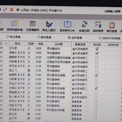Expand 普通患者 ellipsis for 李翠英 row
The height and width of the screenshot is (122, 122).
(86, 111)
